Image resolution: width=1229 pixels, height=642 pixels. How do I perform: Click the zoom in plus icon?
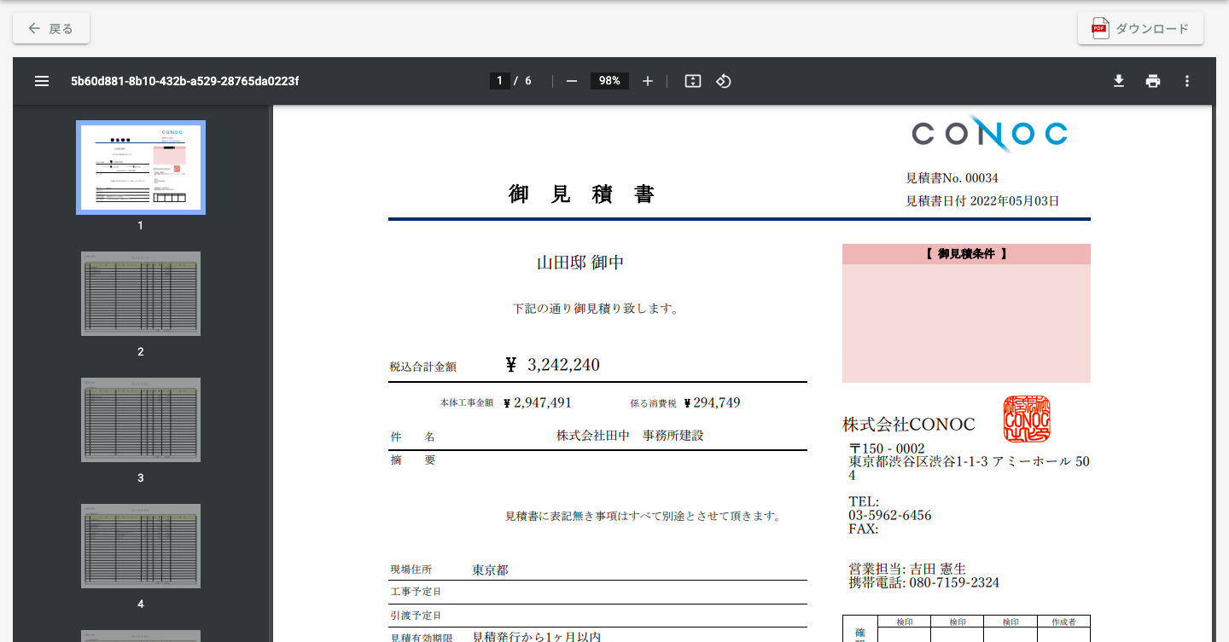648,81
